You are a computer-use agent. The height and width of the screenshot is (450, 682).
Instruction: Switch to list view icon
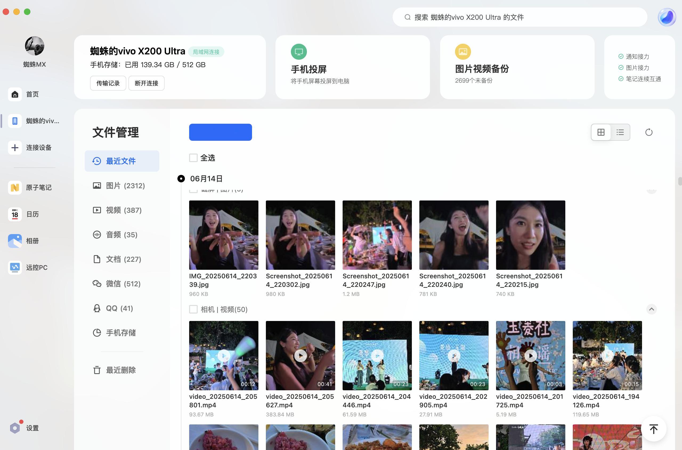tap(620, 132)
